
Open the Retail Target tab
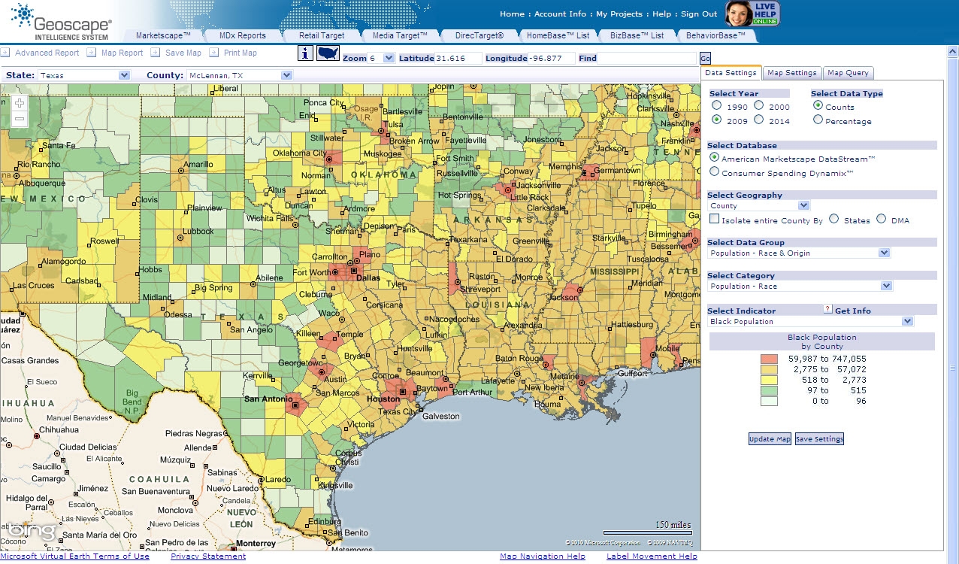coord(322,35)
